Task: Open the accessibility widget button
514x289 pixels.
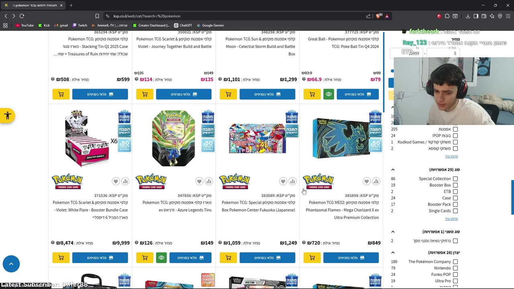Action: (7, 116)
